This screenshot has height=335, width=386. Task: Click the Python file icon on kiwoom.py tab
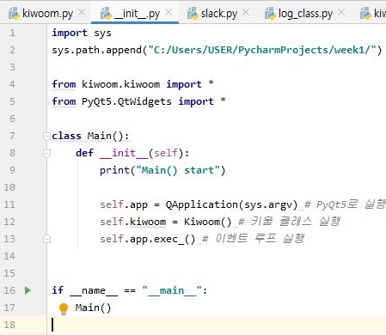[x=14, y=14]
